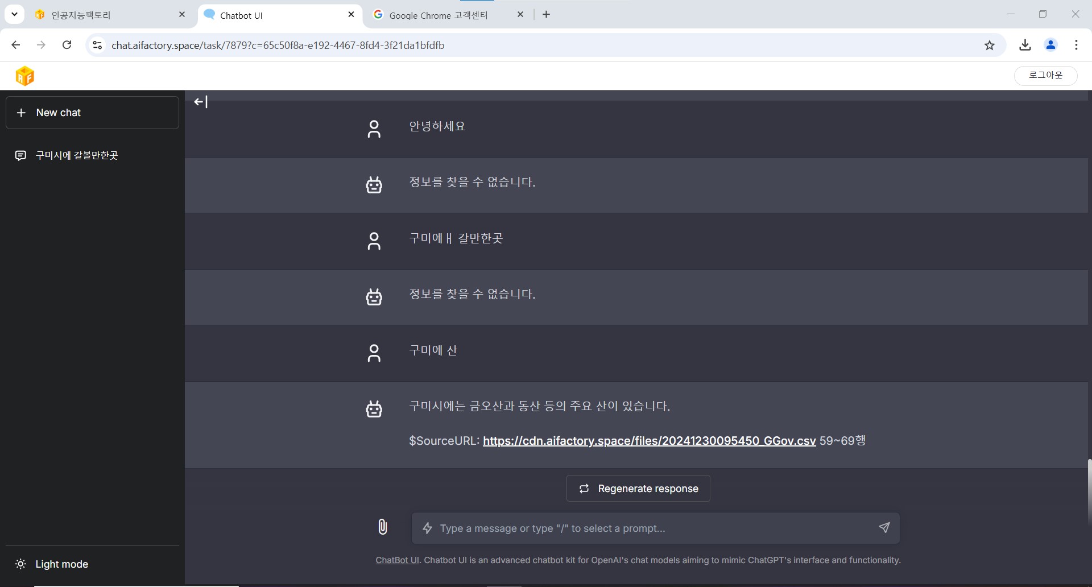Open the GGov.csv source URL link
Image resolution: width=1092 pixels, height=587 pixels.
click(x=649, y=441)
